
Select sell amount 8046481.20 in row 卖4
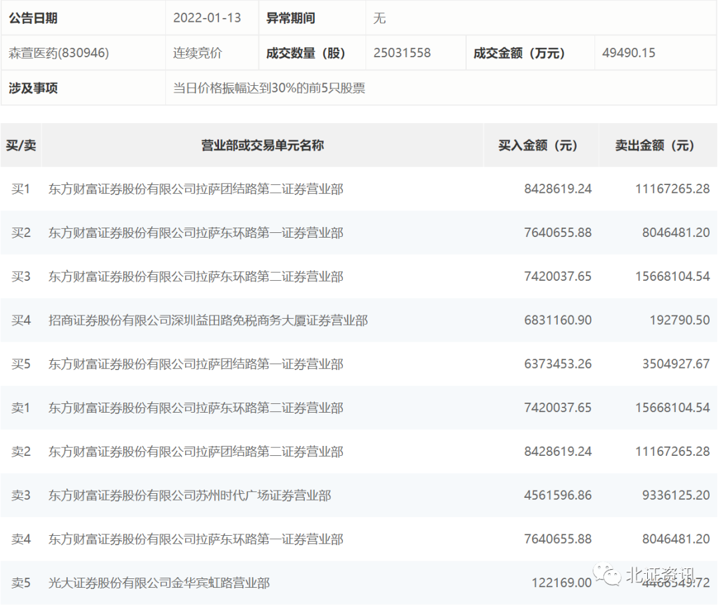coord(676,539)
